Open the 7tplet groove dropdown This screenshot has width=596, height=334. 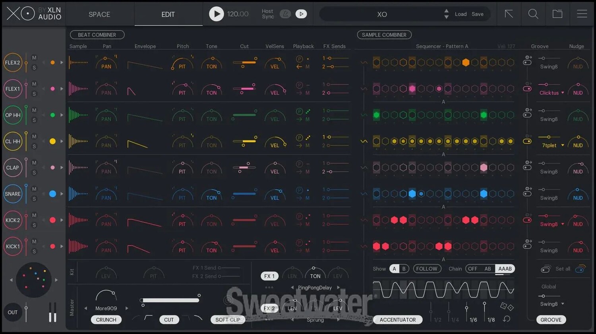coord(553,146)
